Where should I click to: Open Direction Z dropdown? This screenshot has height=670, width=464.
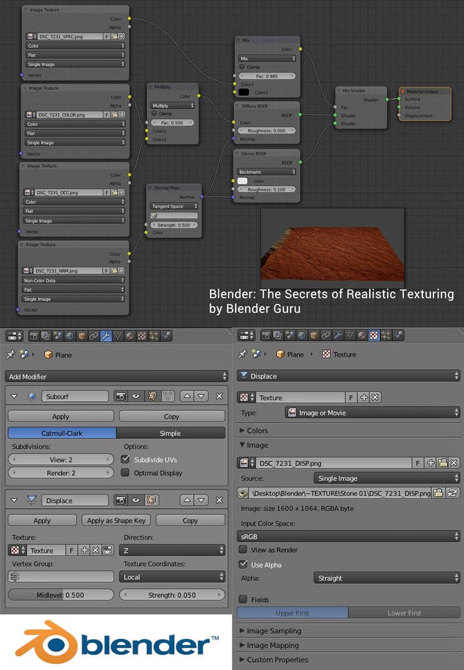coord(172,550)
